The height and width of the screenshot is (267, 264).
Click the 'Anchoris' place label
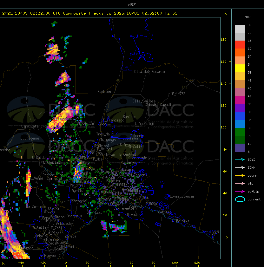74,216
